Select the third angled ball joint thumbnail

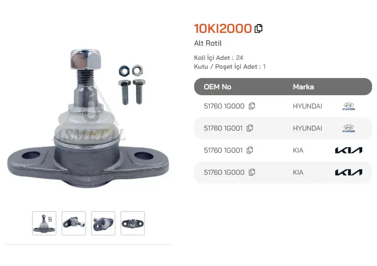pyautogui.click(x=103, y=223)
